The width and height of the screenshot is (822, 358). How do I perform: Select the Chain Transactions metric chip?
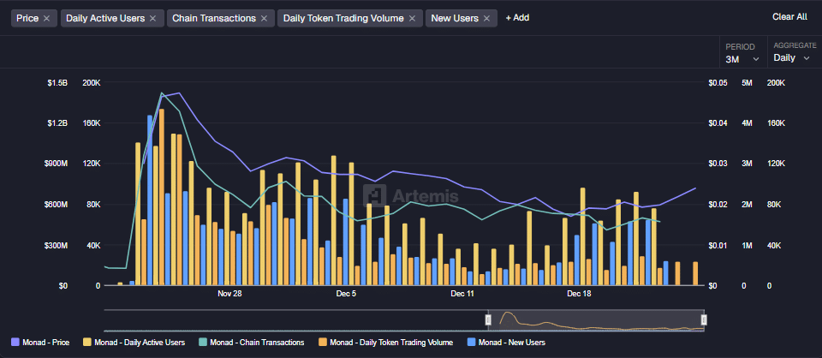pos(213,18)
